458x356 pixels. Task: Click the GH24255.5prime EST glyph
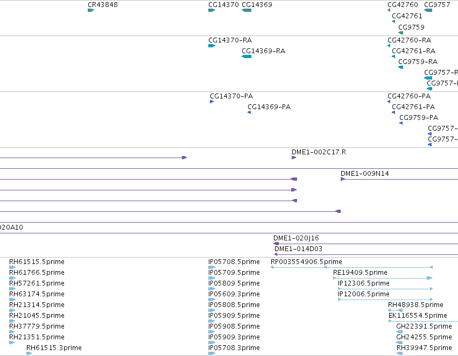coord(399,343)
